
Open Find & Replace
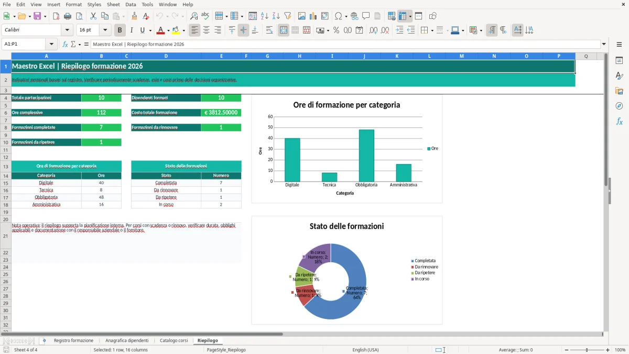click(x=194, y=16)
